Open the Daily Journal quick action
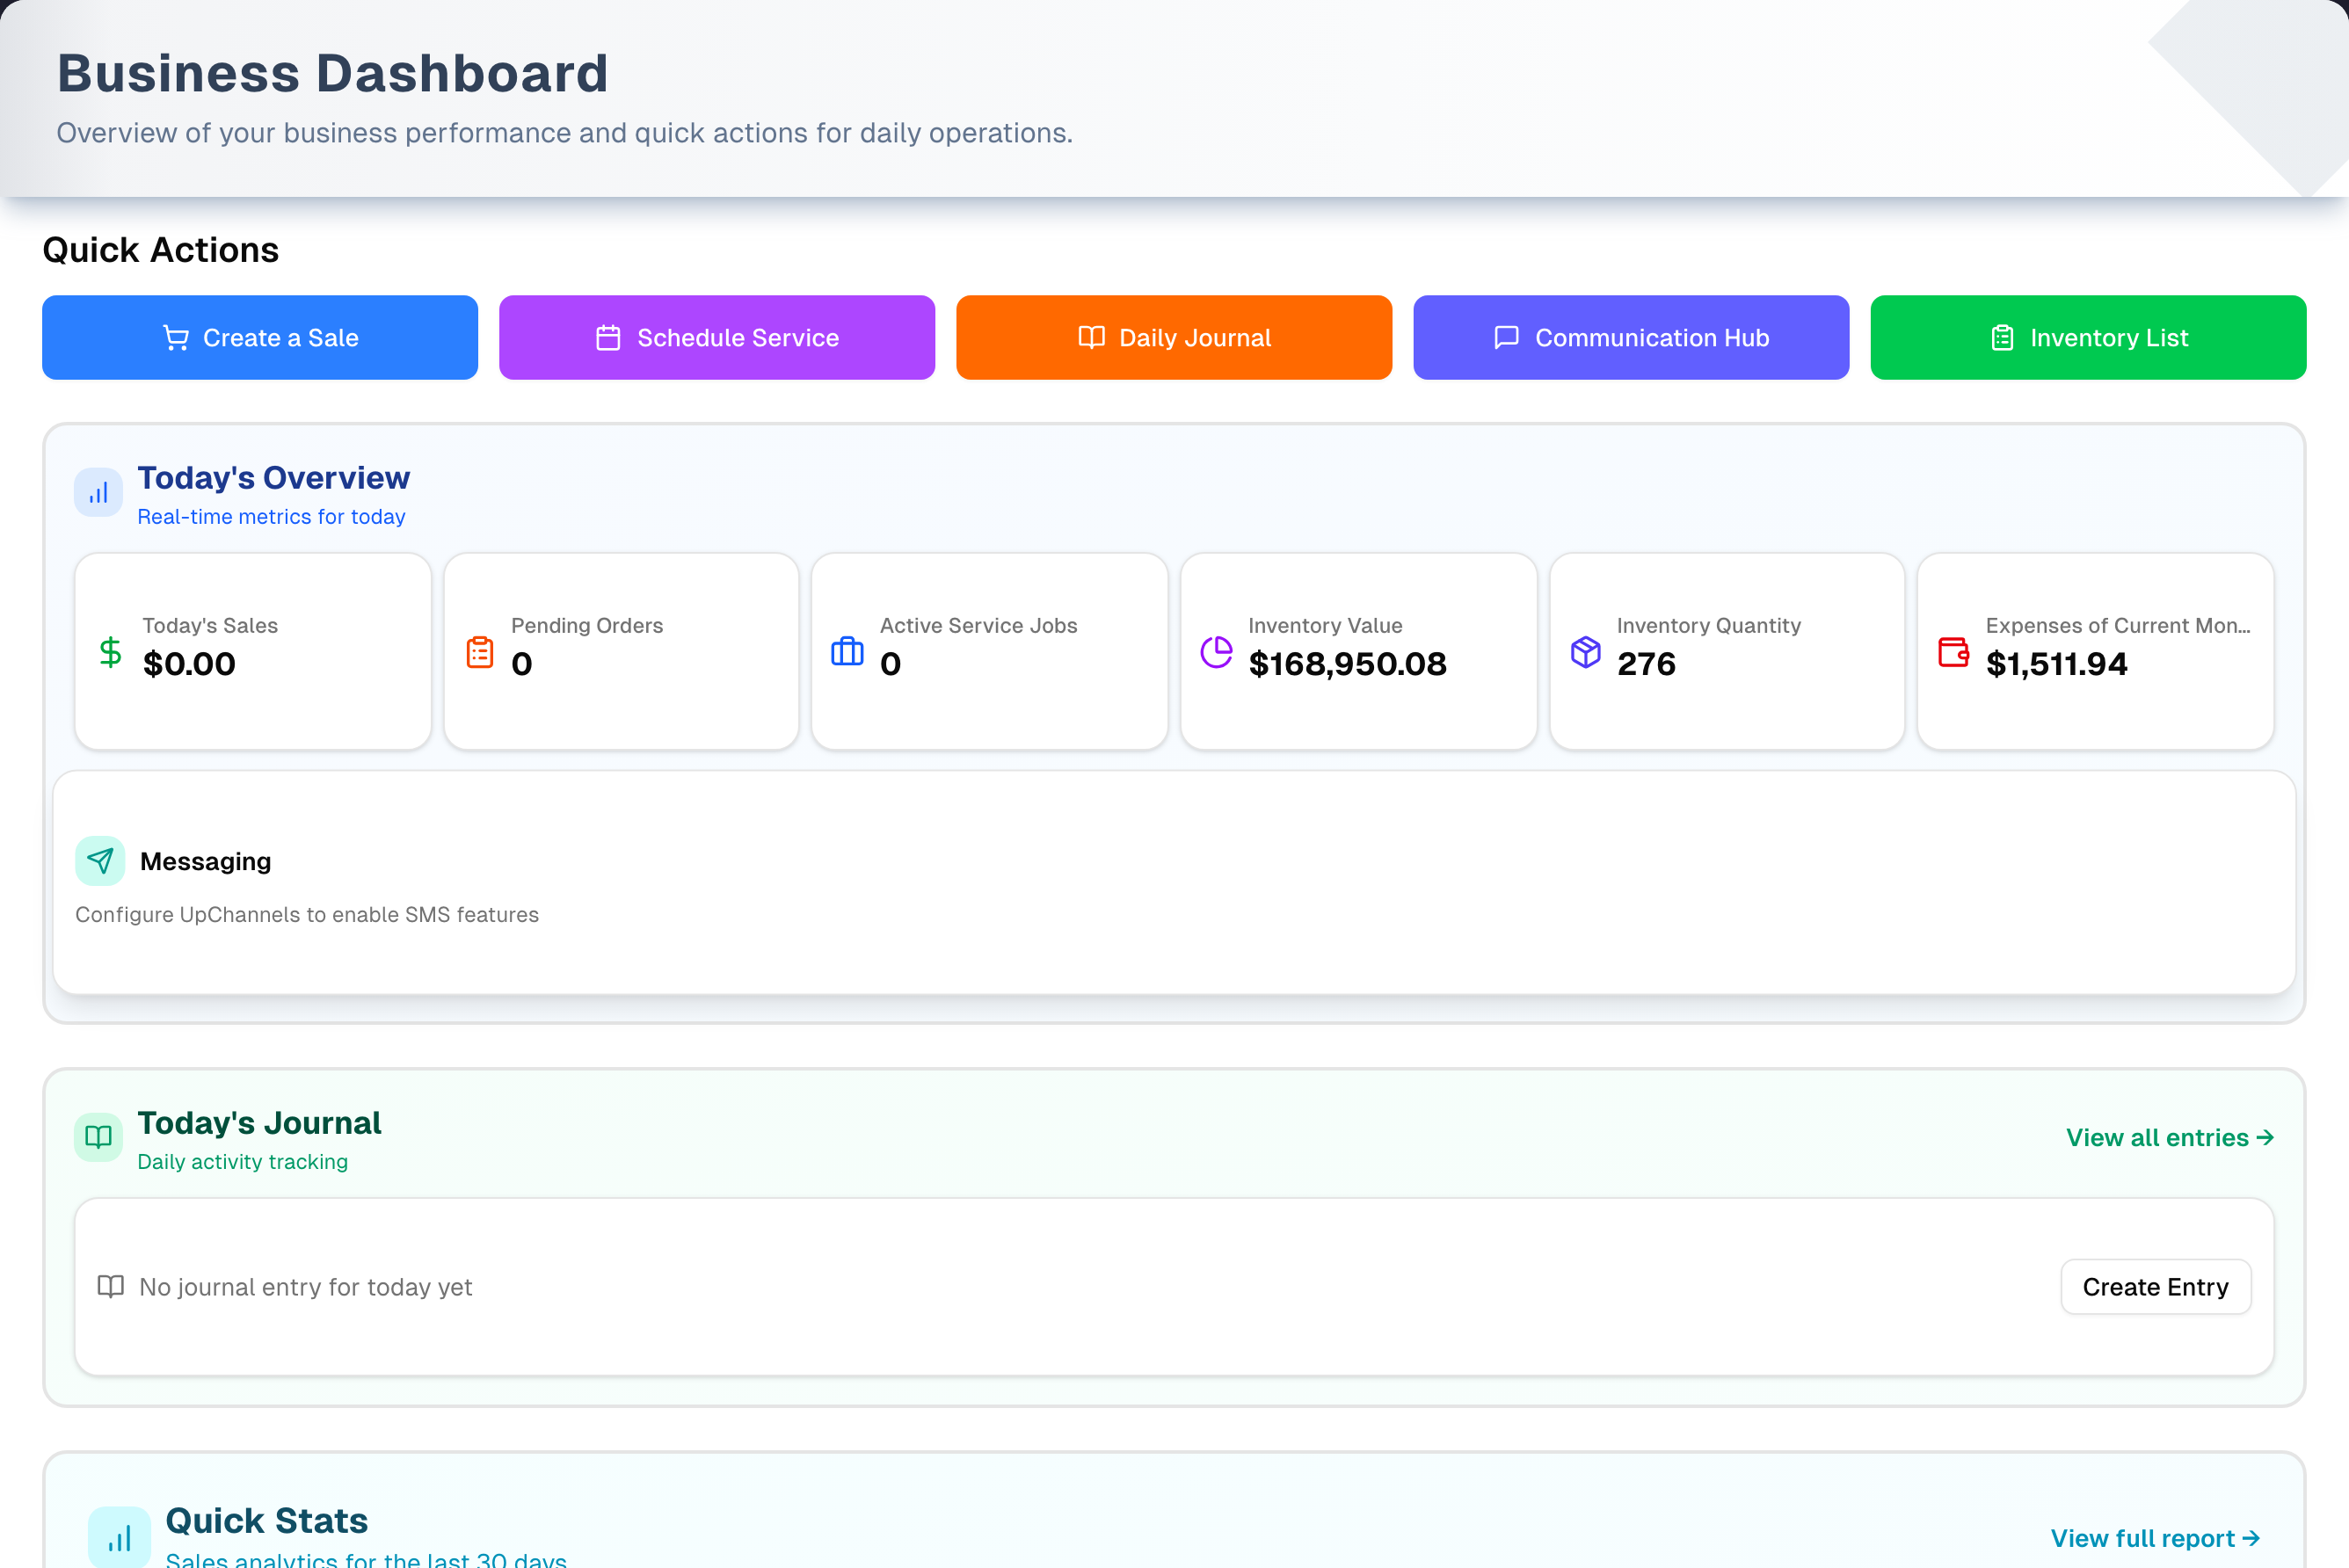This screenshot has height=1568, width=2349. point(1174,337)
